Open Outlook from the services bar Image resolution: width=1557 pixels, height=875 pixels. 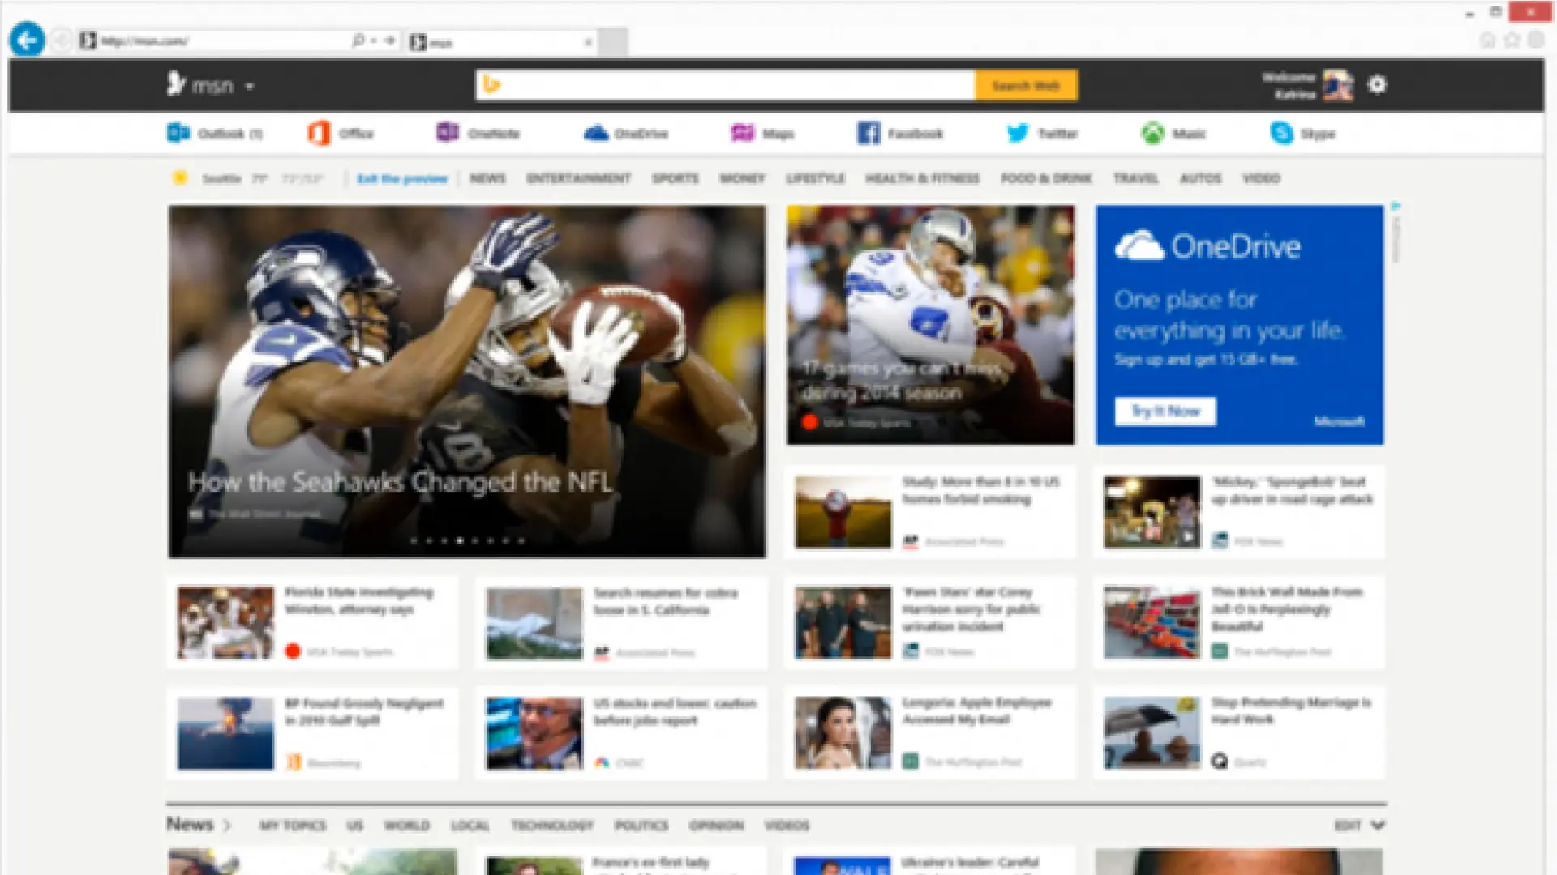point(215,133)
